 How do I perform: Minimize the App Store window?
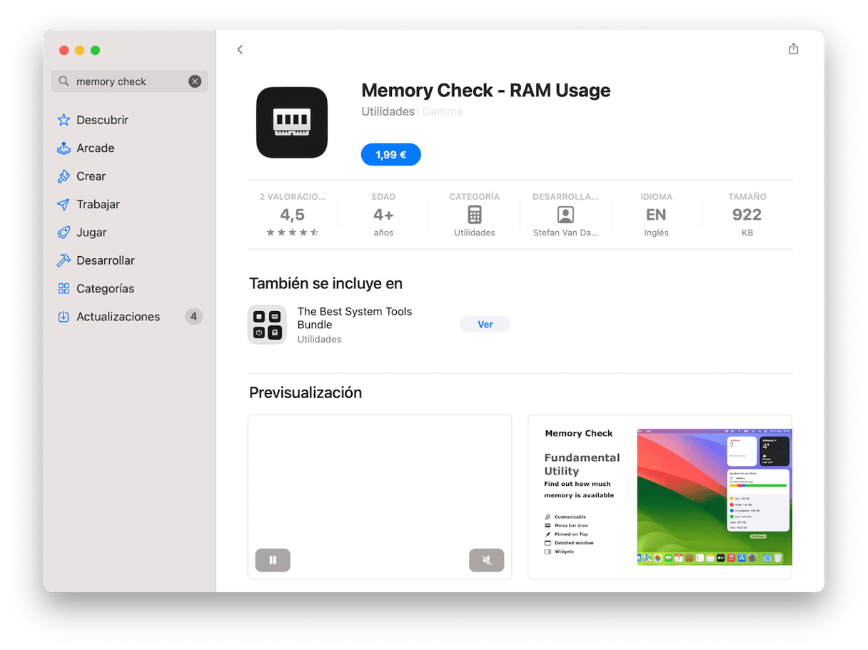pyautogui.click(x=79, y=50)
